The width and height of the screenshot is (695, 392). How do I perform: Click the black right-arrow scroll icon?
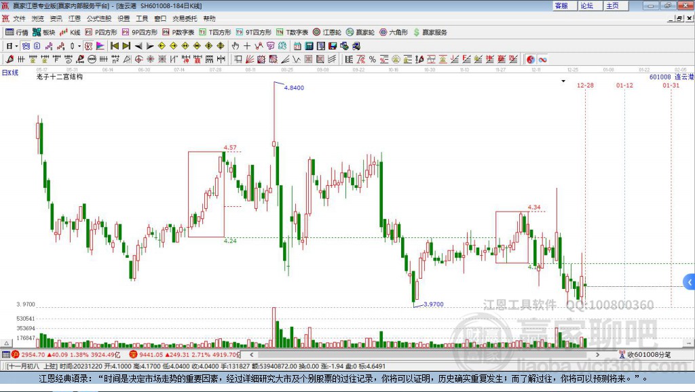tap(150, 46)
